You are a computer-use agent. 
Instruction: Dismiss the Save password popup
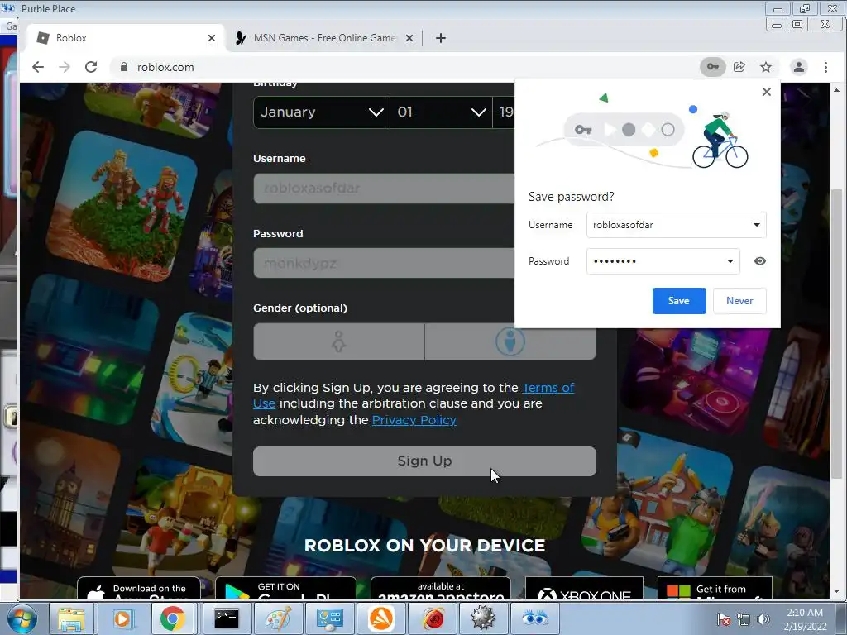point(767,92)
